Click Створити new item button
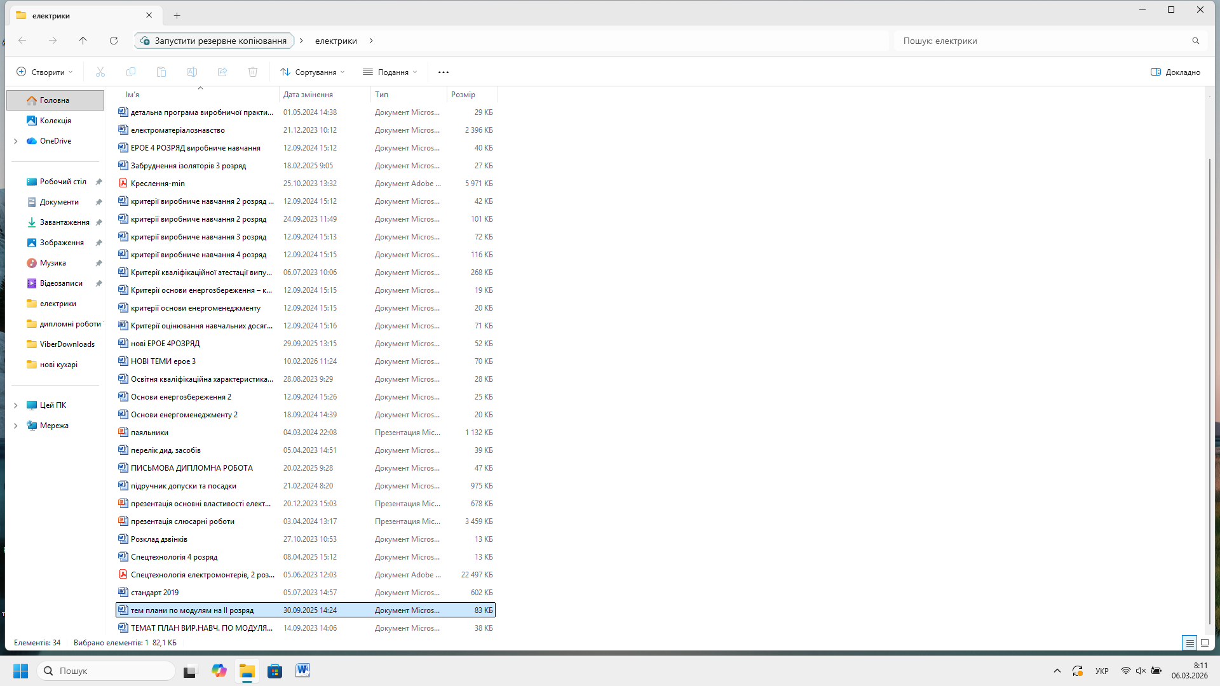 tap(44, 72)
